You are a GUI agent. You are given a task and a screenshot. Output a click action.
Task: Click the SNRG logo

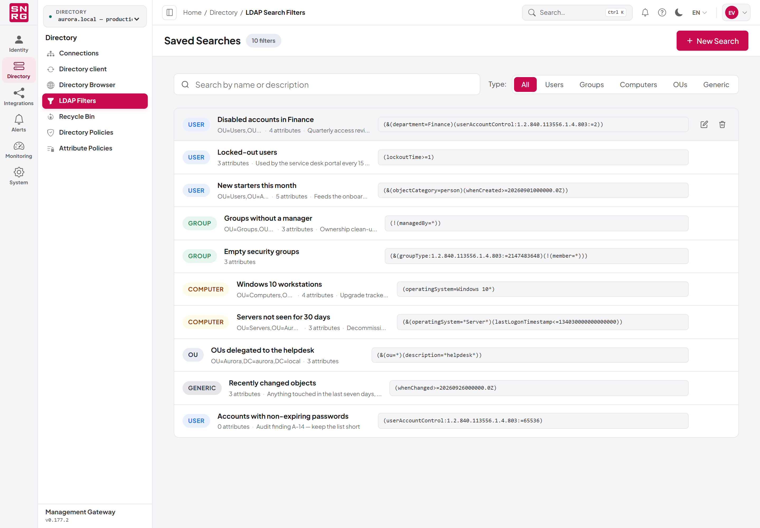pyautogui.click(x=19, y=13)
